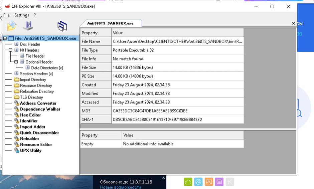
Task: Select the PE Size value cell
Action: (x=178, y=76)
